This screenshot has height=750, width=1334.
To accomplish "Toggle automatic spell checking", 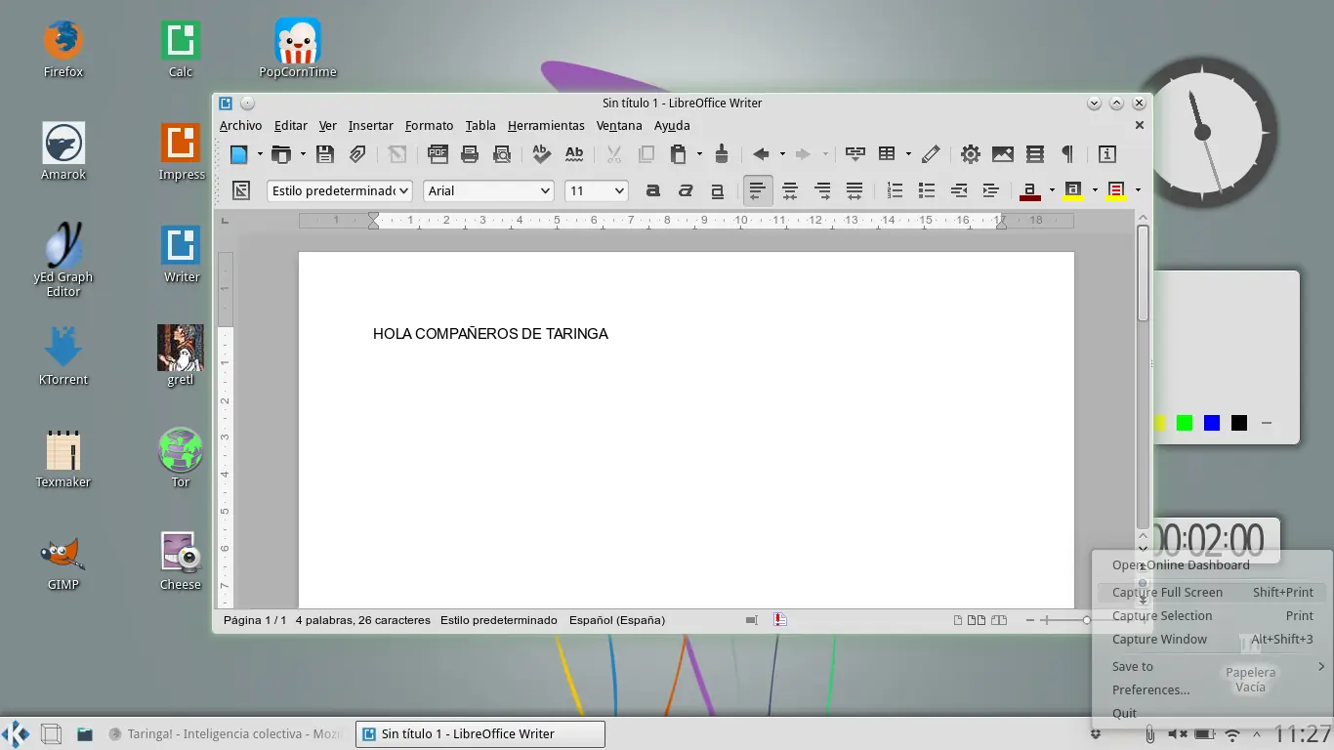I will [574, 154].
